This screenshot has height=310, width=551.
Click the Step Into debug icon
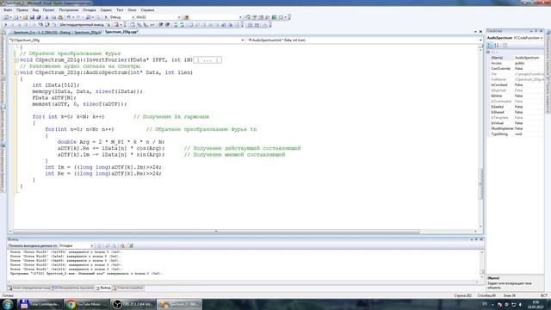(40, 25)
